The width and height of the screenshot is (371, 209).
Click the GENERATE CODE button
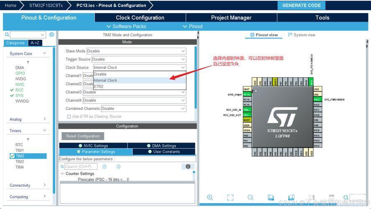pyautogui.click(x=302, y=5)
